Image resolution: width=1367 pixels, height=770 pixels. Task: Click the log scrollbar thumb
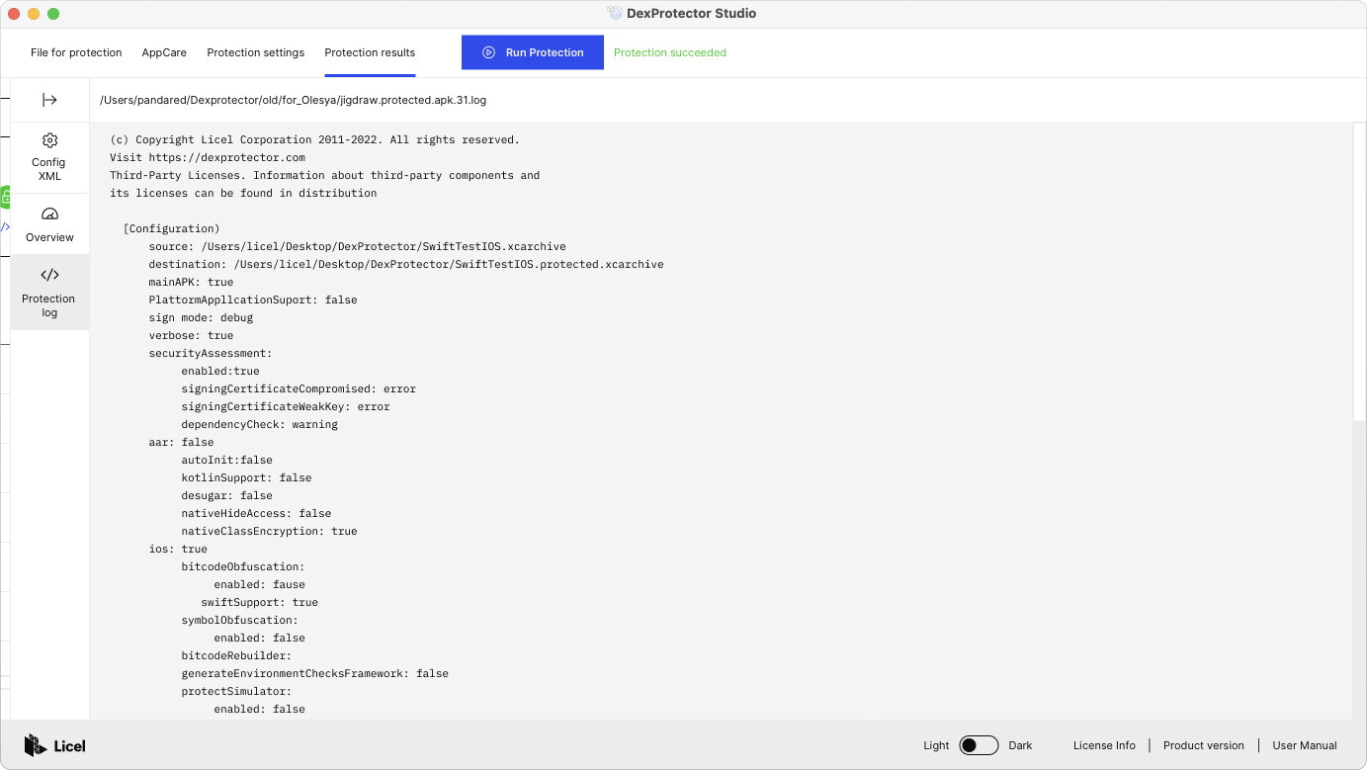[x=1359, y=272]
